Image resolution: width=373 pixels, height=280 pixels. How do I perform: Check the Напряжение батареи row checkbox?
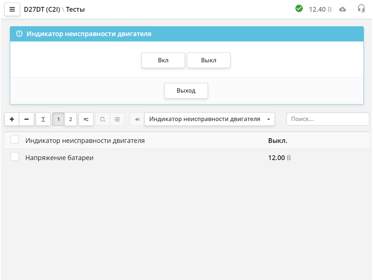15,156
